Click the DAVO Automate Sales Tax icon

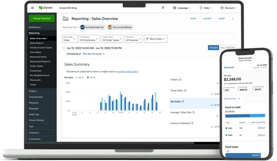pyautogui.click(x=83, y=27)
